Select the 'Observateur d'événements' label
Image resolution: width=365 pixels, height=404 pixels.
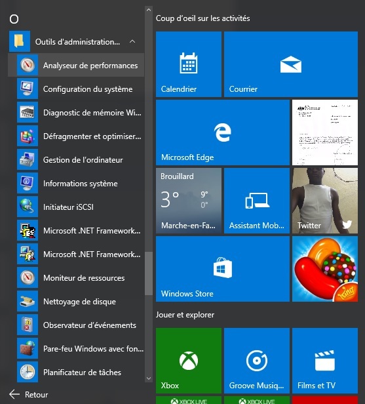click(x=90, y=325)
